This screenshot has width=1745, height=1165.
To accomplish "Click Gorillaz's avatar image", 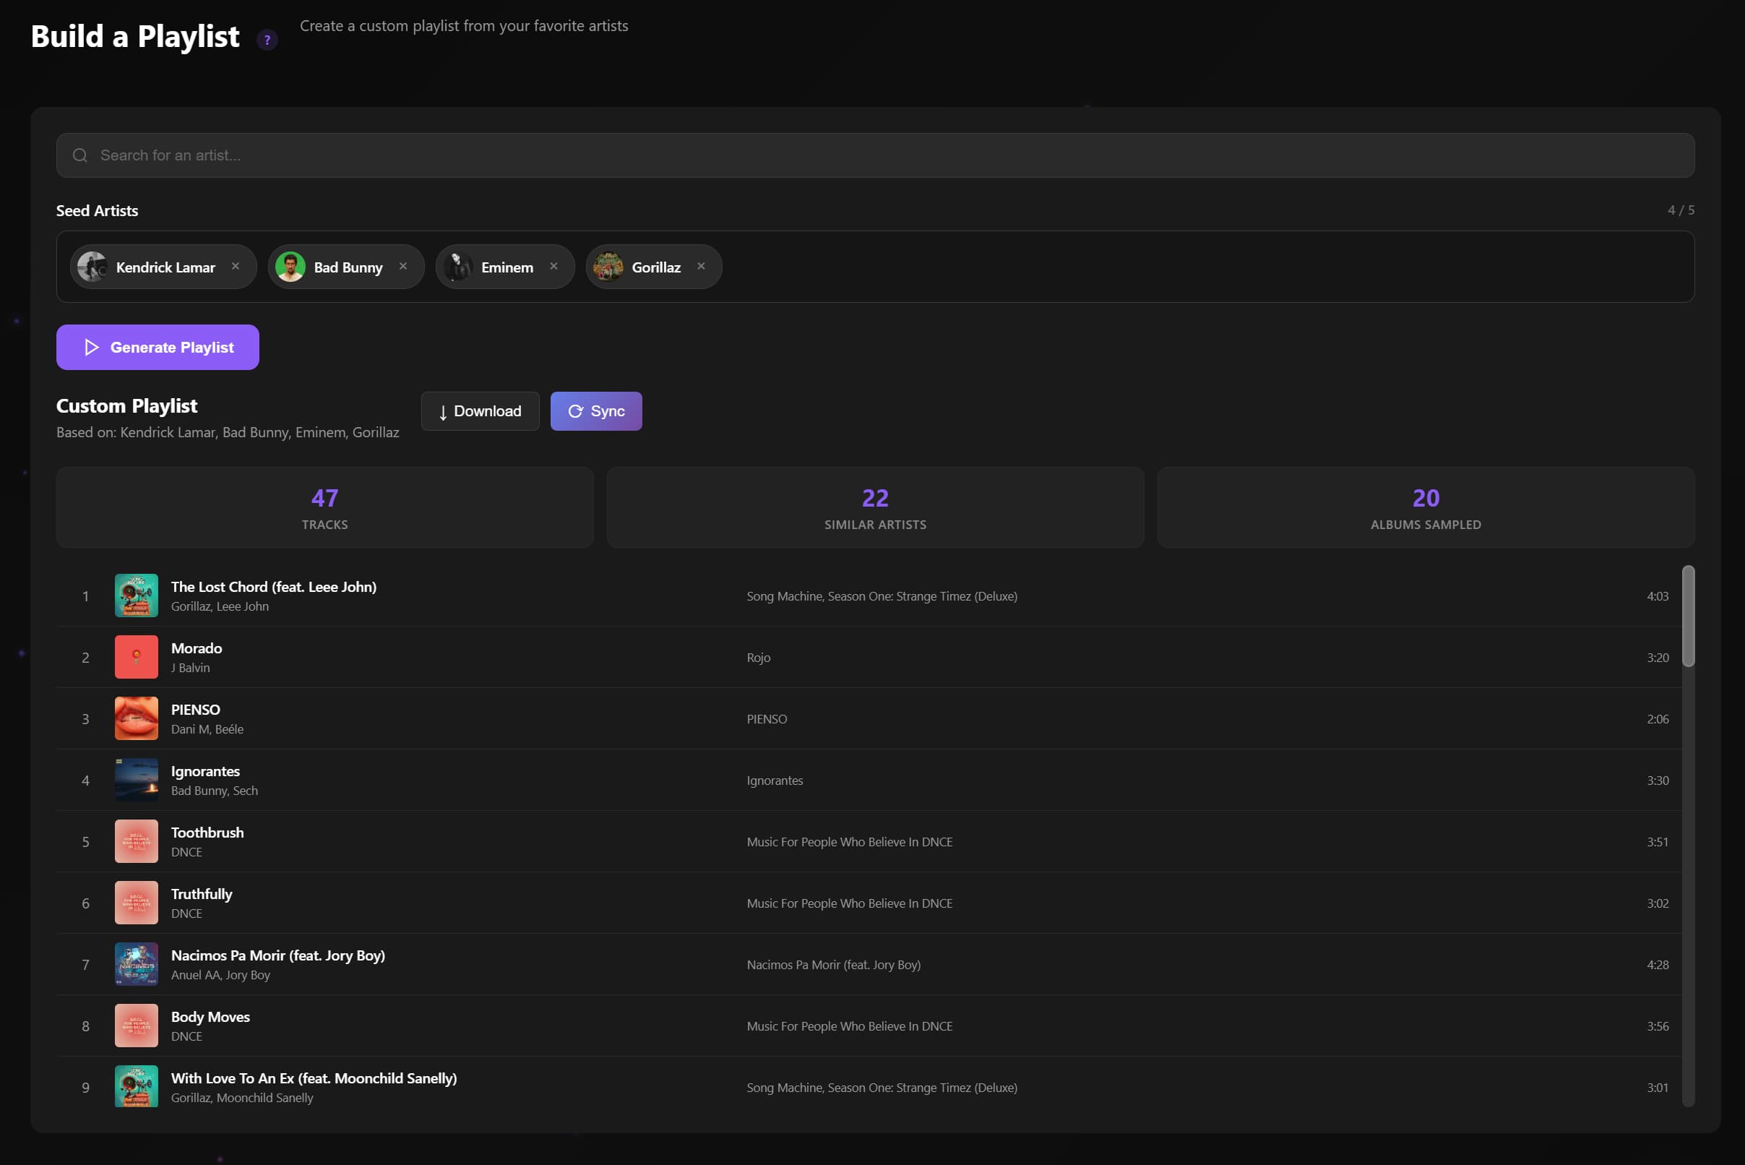I will [608, 267].
